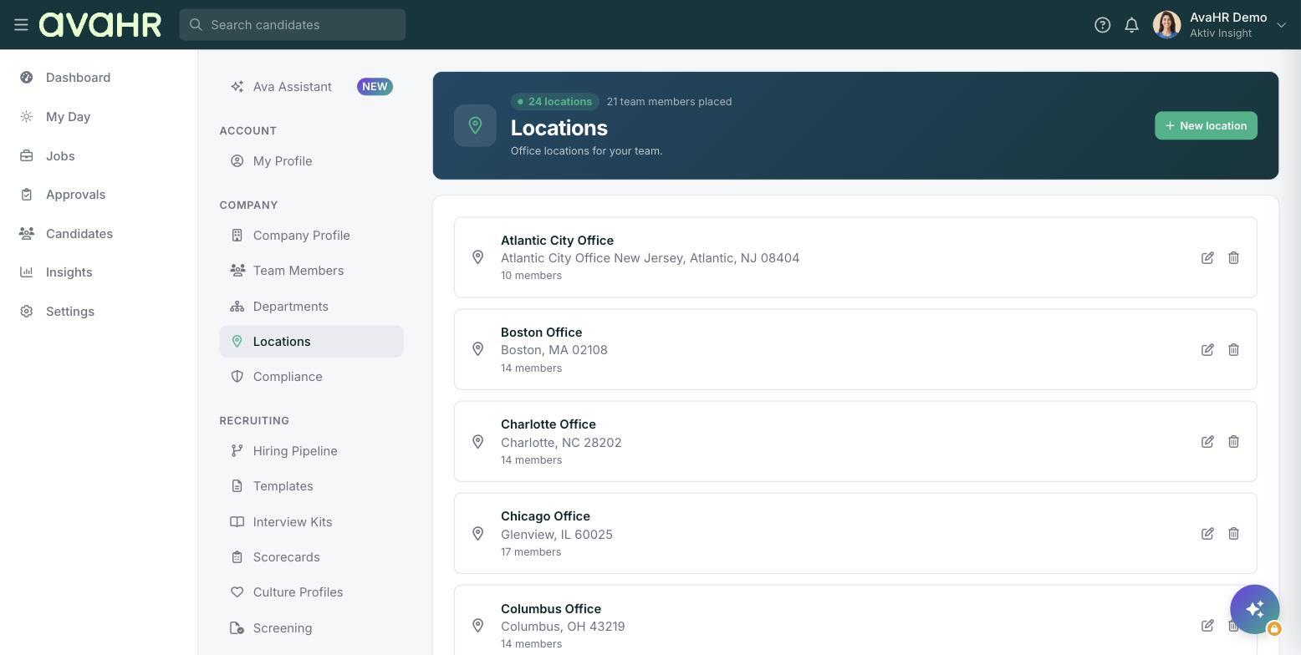Open Company Profile settings
This screenshot has height=655, width=1301.
[311, 236]
